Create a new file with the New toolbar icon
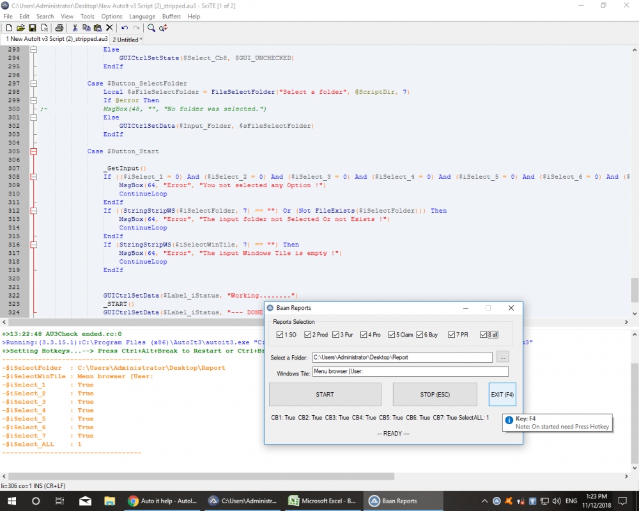This screenshot has height=511, width=639. pyautogui.click(x=9, y=27)
